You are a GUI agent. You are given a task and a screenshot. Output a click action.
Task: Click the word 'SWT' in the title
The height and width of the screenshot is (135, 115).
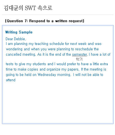pyautogui.click(x=30, y=8)
